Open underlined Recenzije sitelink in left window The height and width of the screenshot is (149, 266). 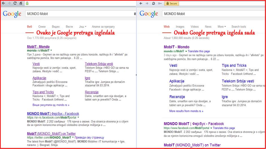pyautogui.click(x=92, y=92)
